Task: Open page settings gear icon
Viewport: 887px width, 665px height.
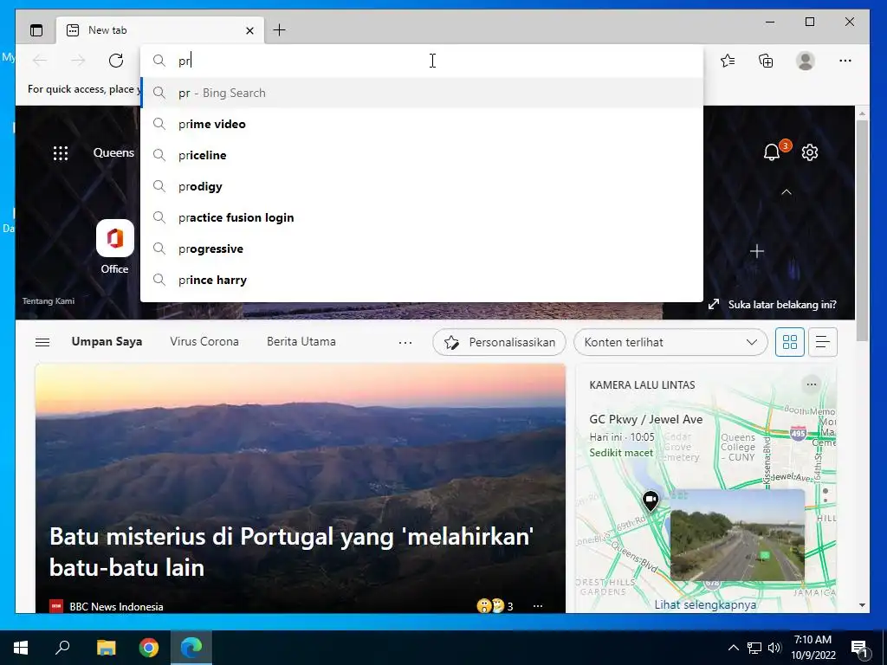Action: click(810, 152)
